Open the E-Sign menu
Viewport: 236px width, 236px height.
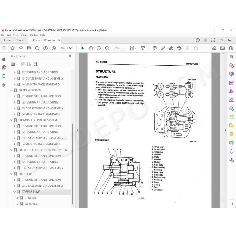(x=24, y=35)
